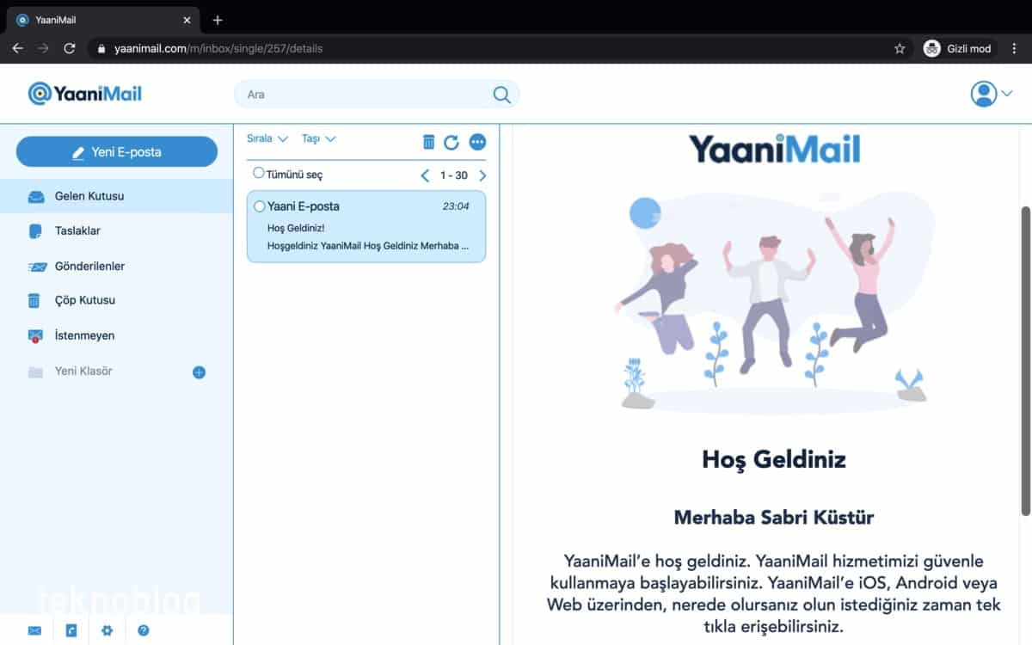1032x645 pixels.
Task: Open the user profile account dropdown
Action: coord(992,94)
